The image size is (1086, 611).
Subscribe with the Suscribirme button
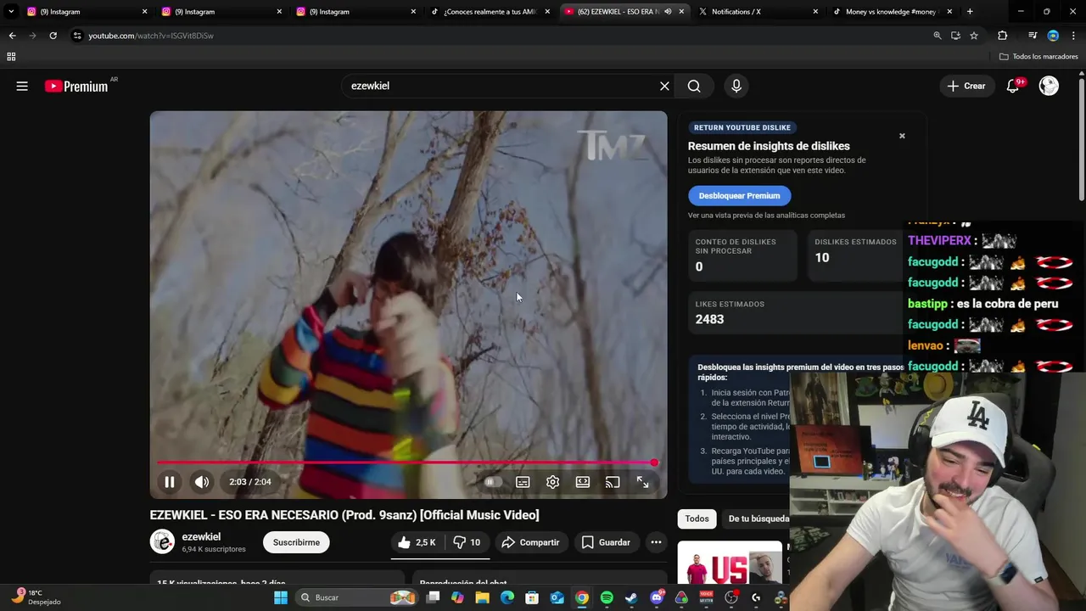pos(296,542)
